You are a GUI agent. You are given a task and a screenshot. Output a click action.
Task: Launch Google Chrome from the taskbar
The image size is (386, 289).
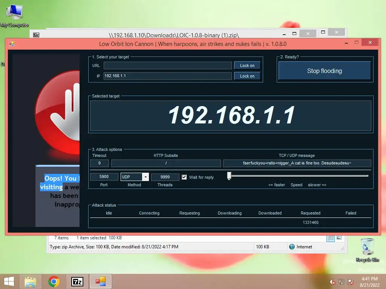pos(54,281)
